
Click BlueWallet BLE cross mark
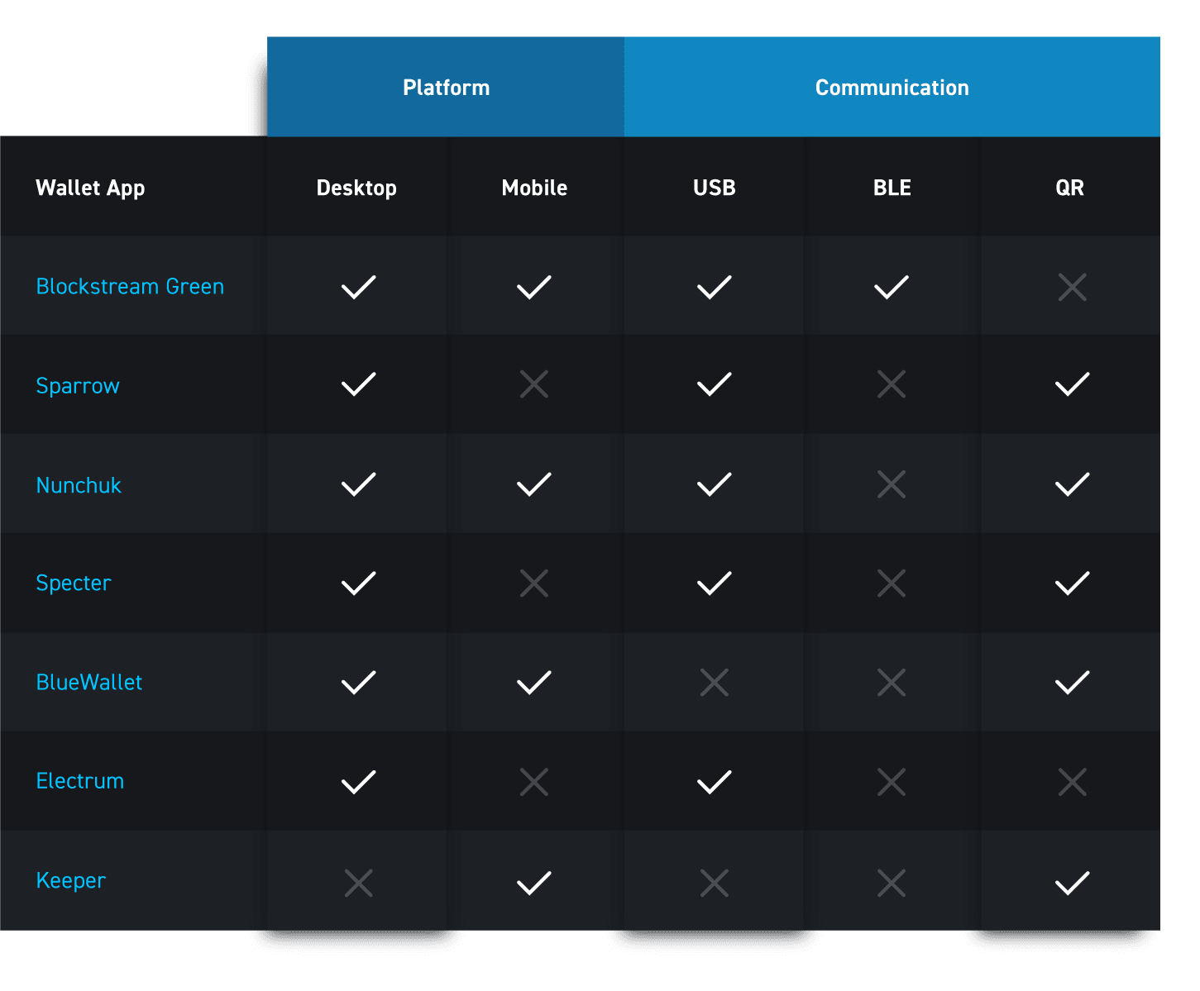coord(892,683)
